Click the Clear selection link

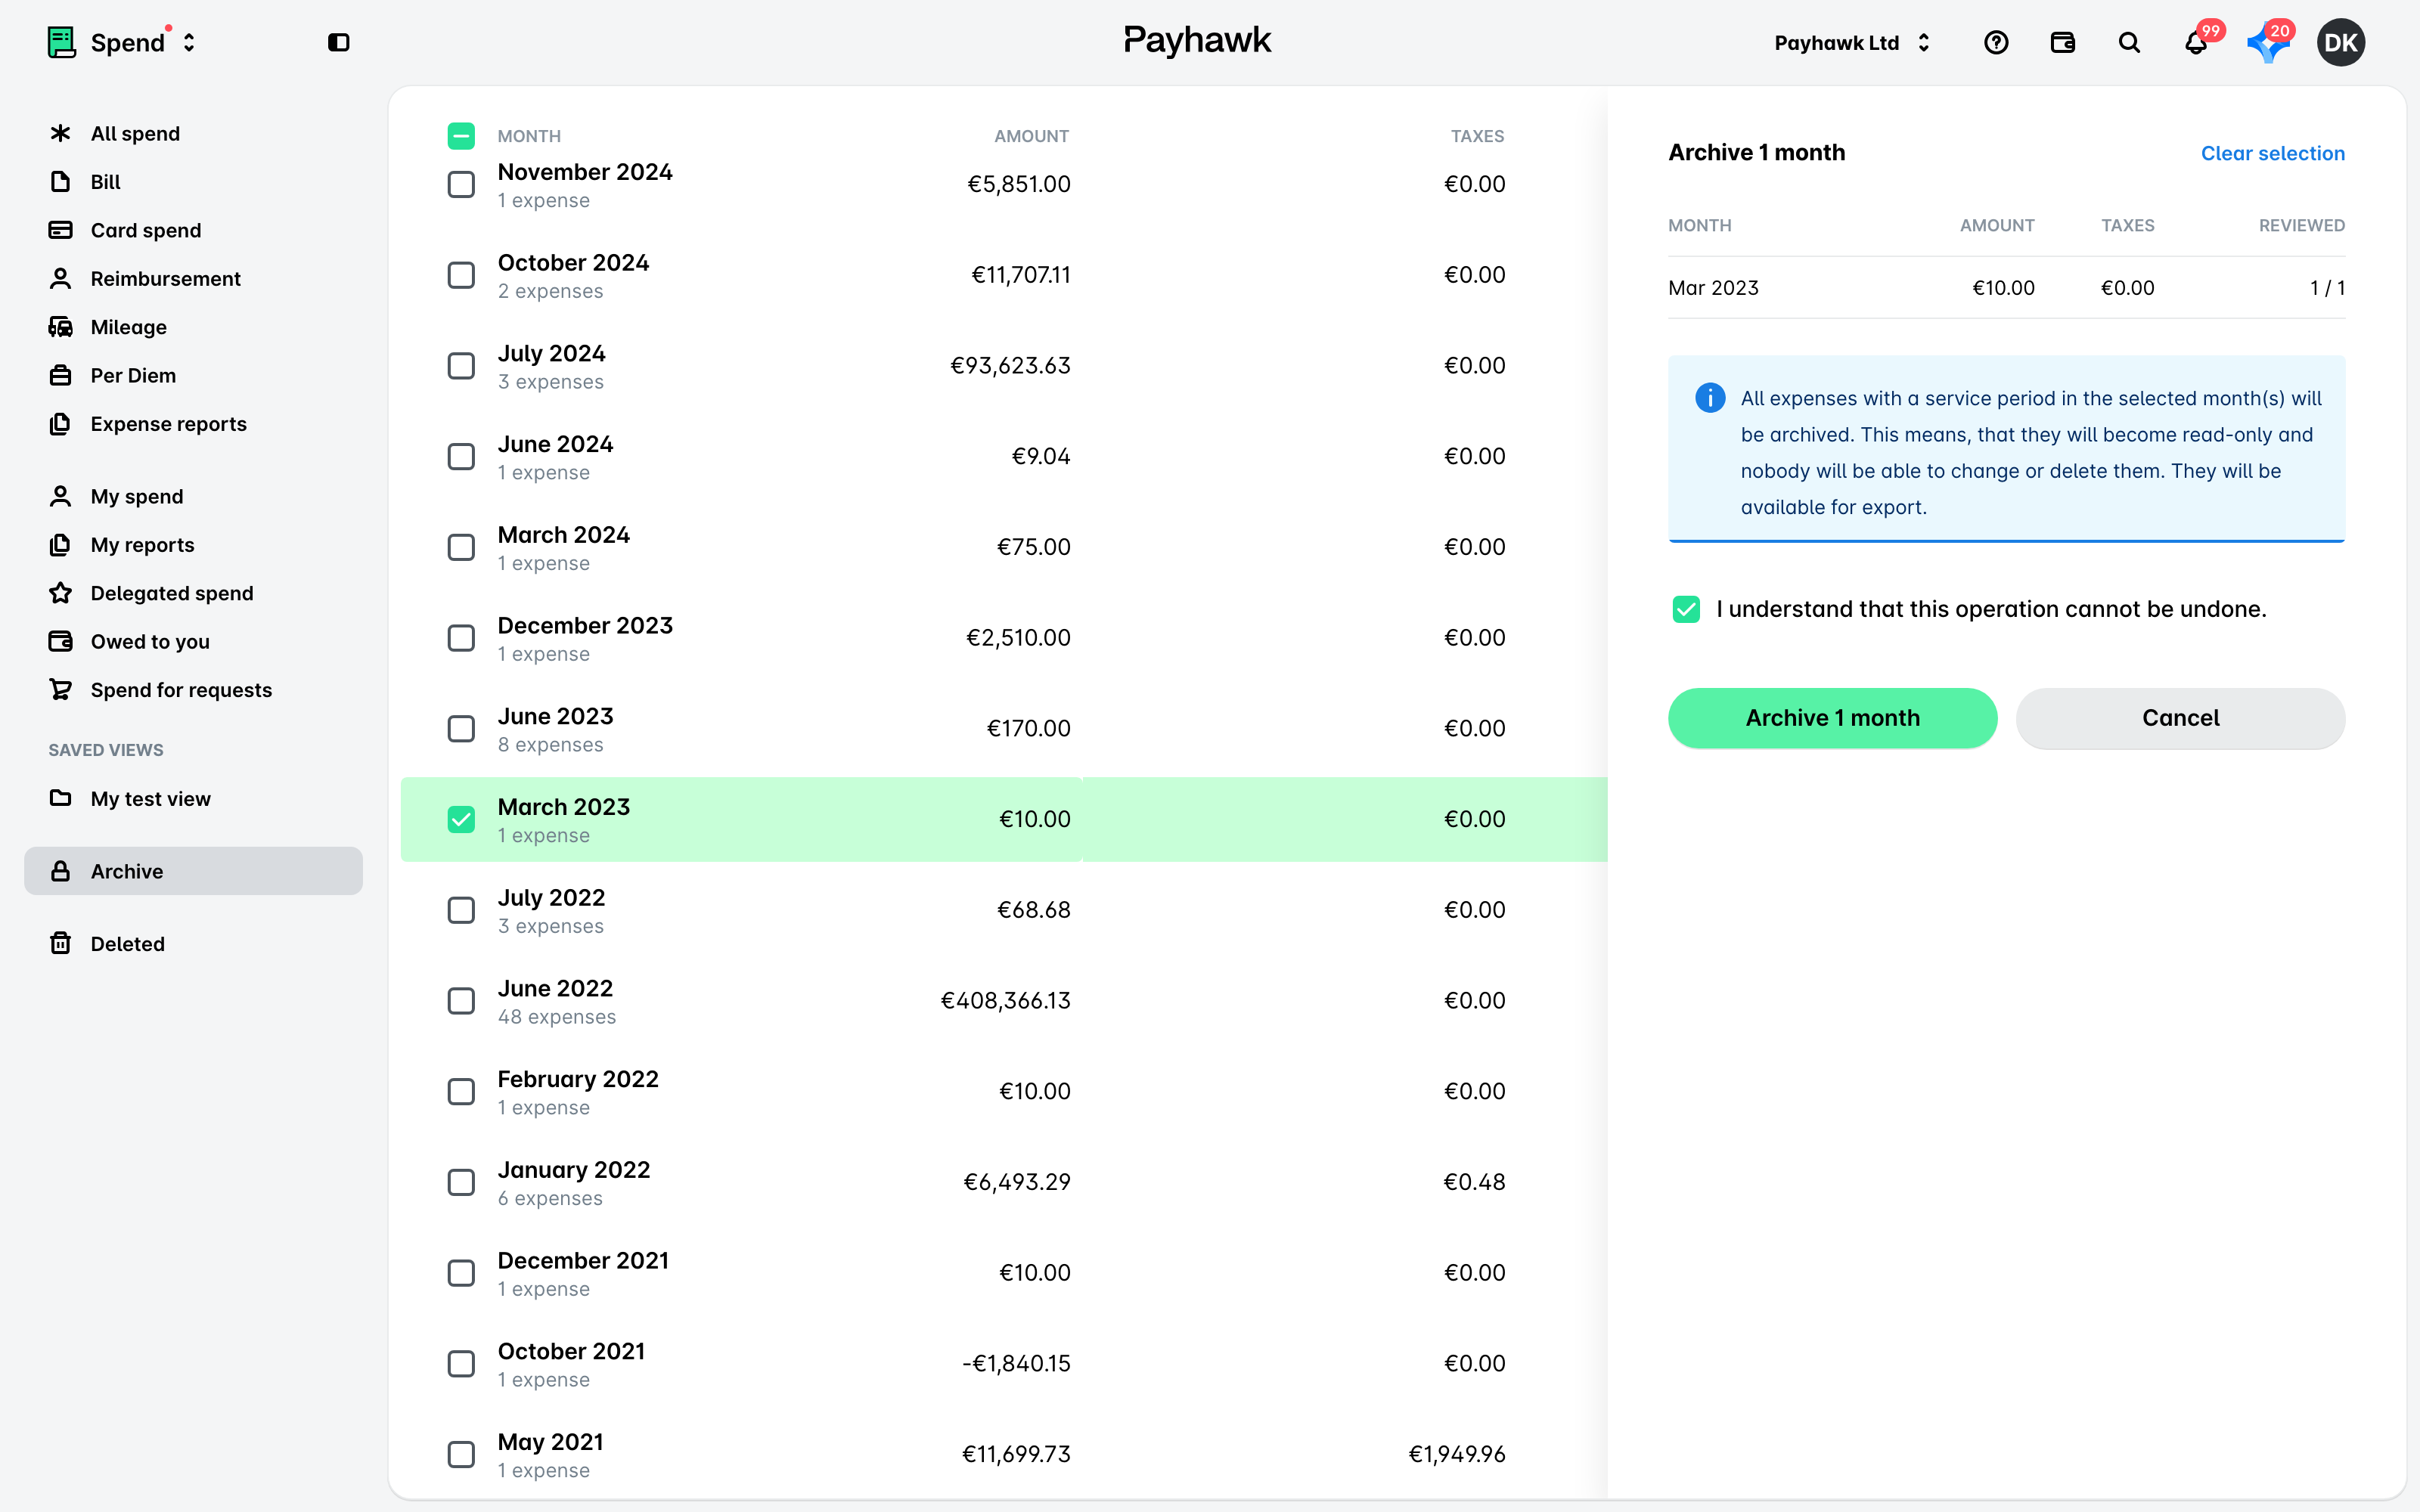pyautogui.click(x=2272, y=153)
